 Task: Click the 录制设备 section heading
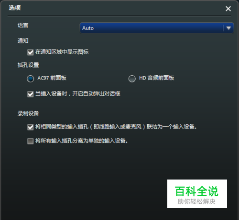pyautogui.click(x=28, y=113)
